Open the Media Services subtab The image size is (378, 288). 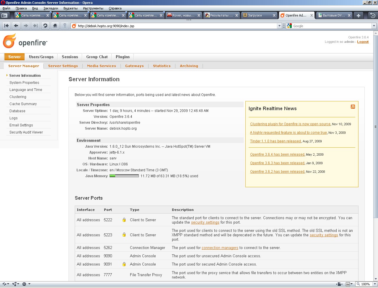click(102, 66)
